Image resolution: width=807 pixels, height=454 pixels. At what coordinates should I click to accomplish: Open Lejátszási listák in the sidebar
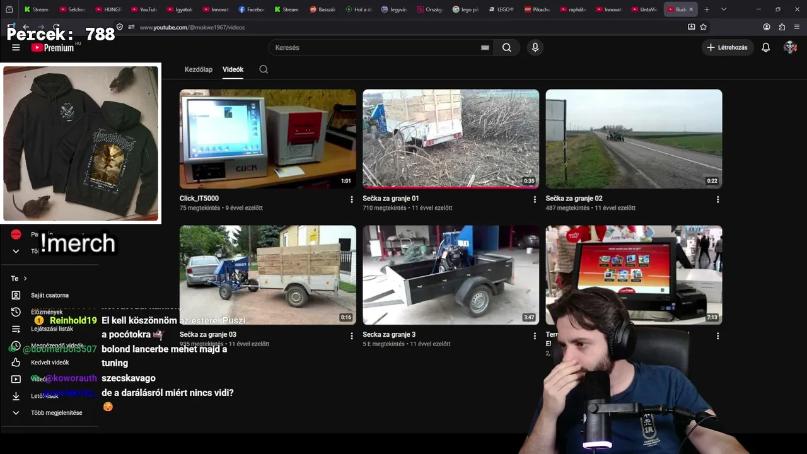pos(50,329)
